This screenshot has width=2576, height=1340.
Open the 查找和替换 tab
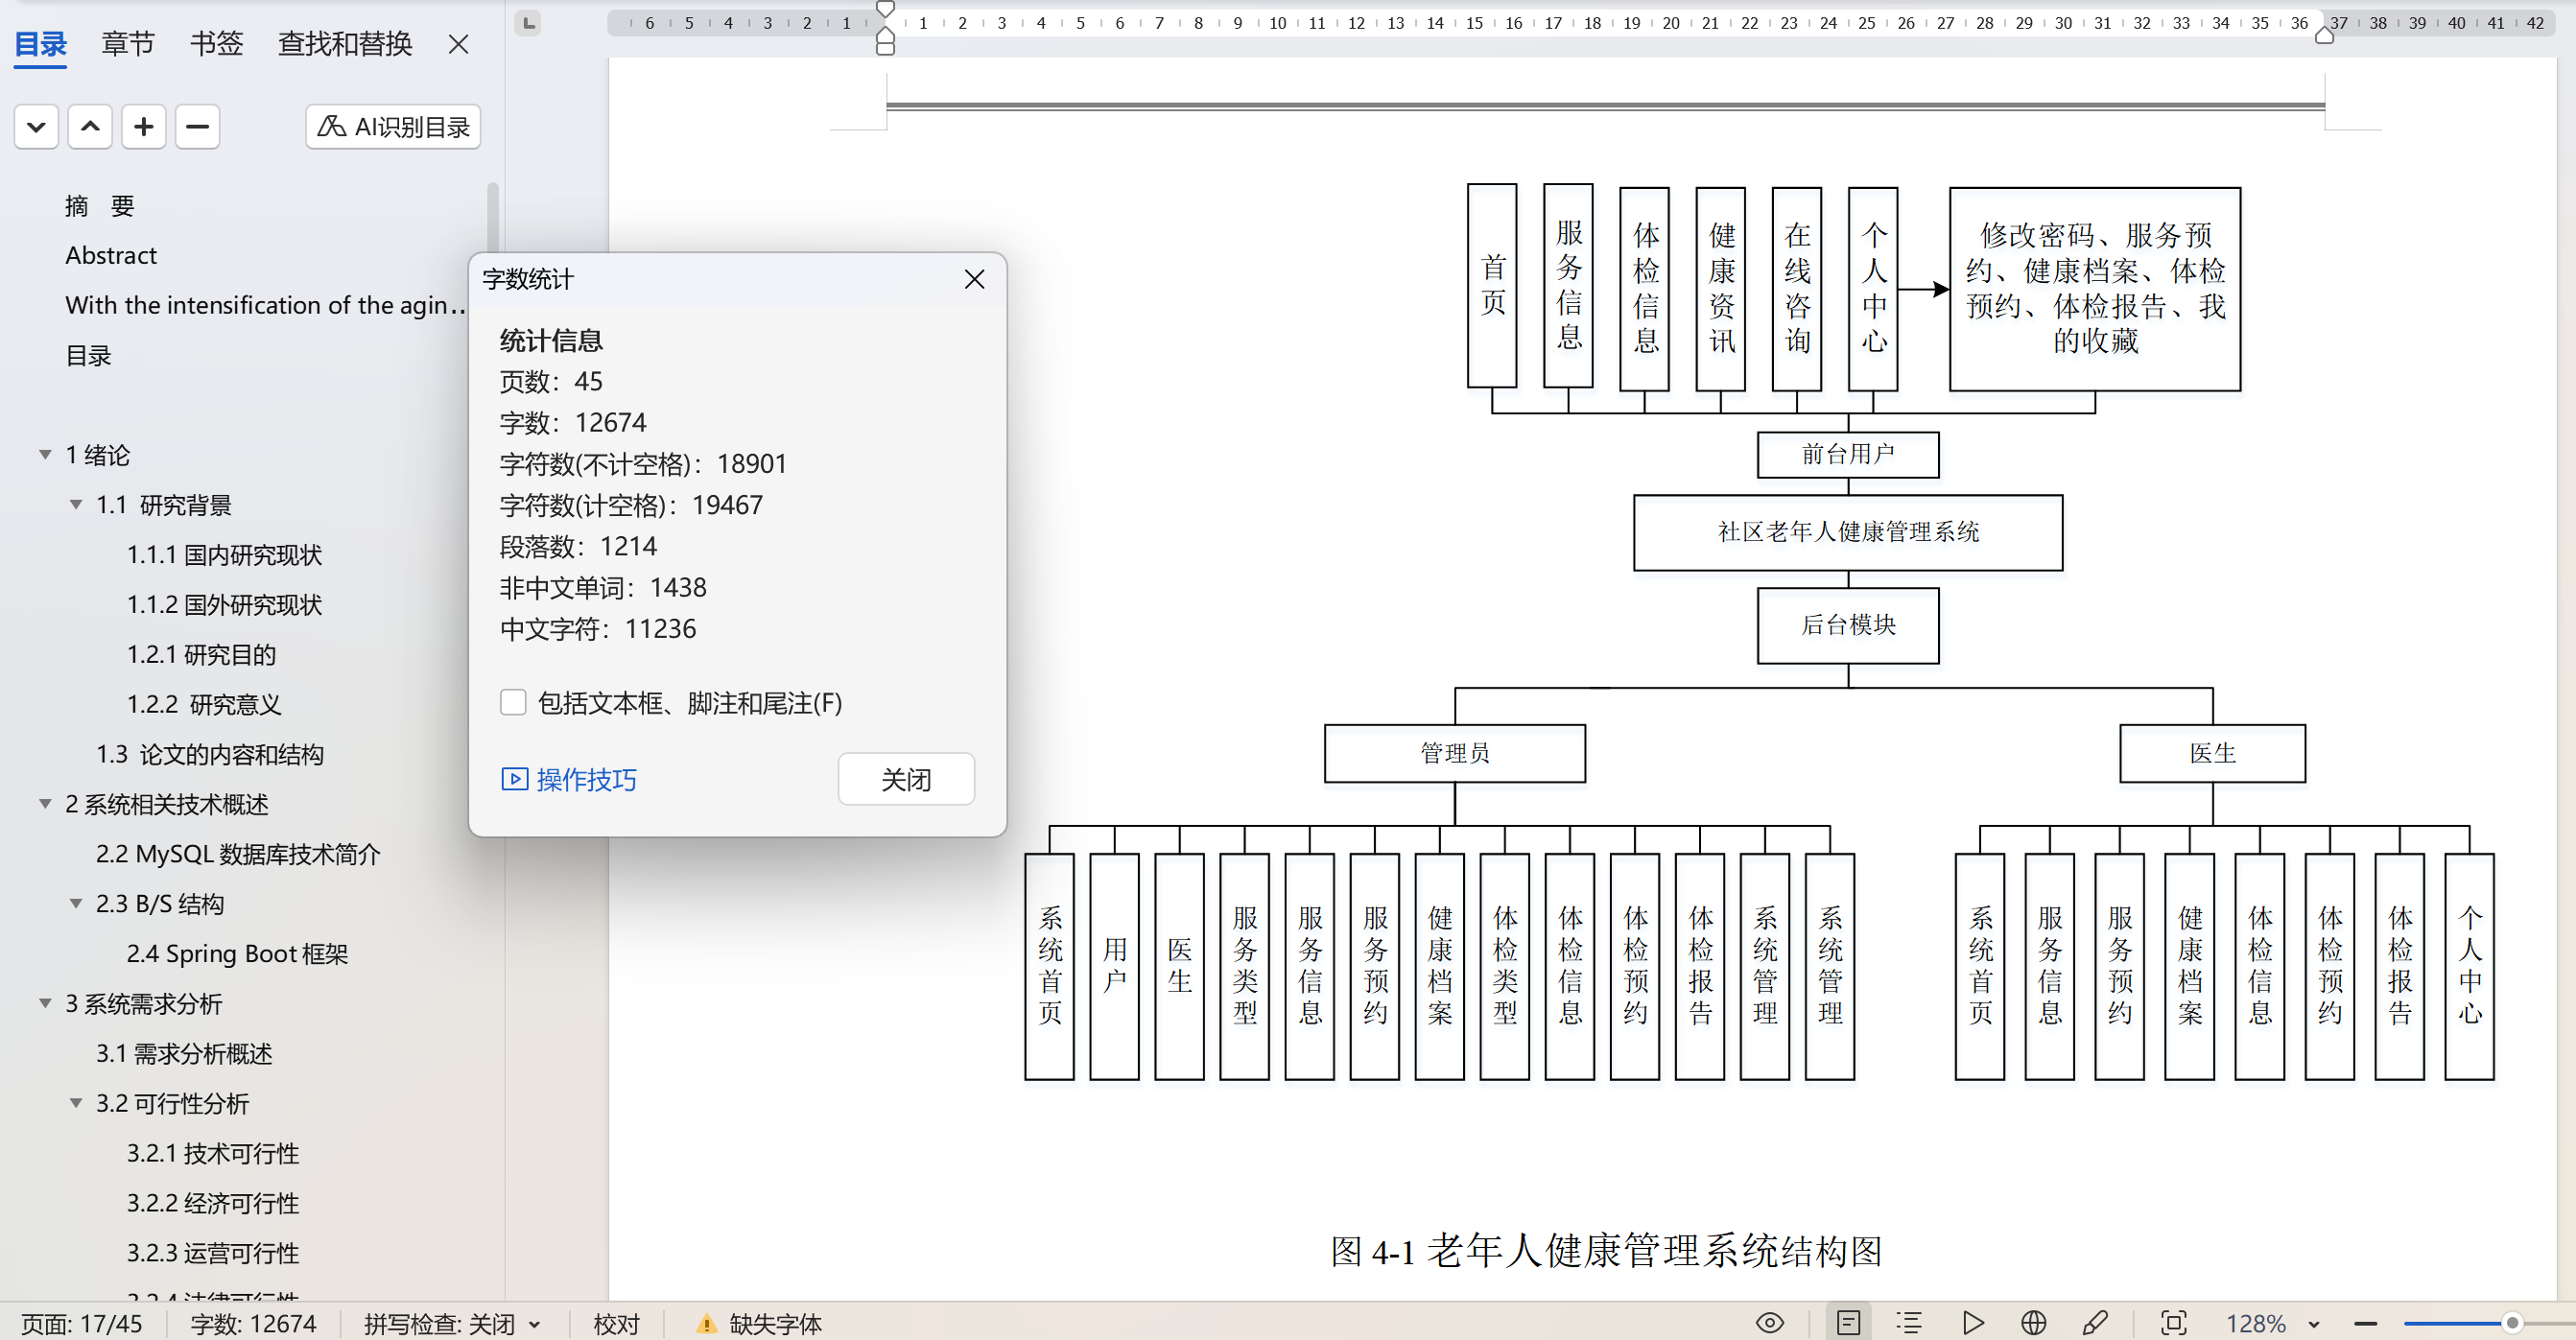tap(345, 44)
